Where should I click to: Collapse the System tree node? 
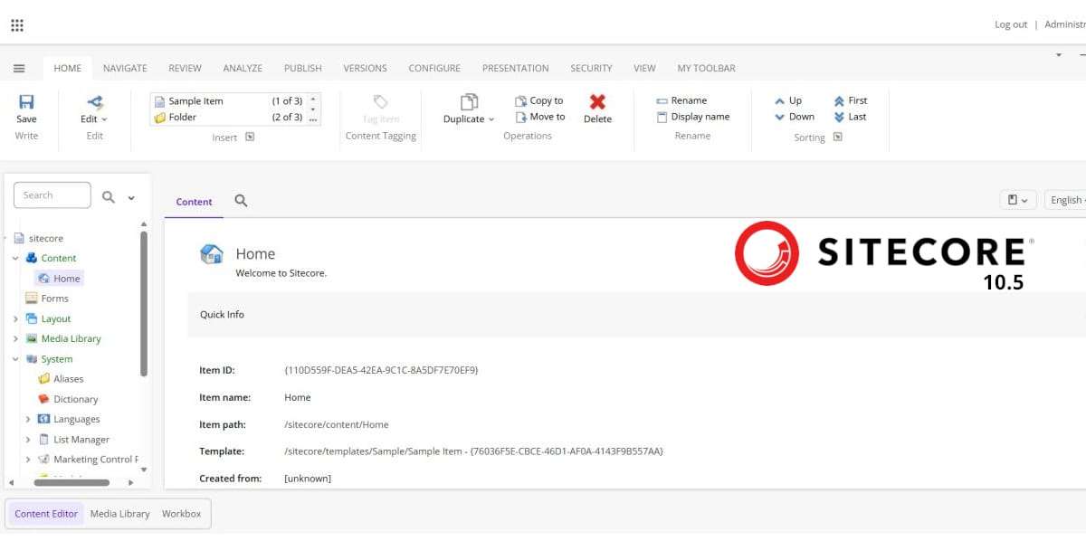tap(15, 359)
